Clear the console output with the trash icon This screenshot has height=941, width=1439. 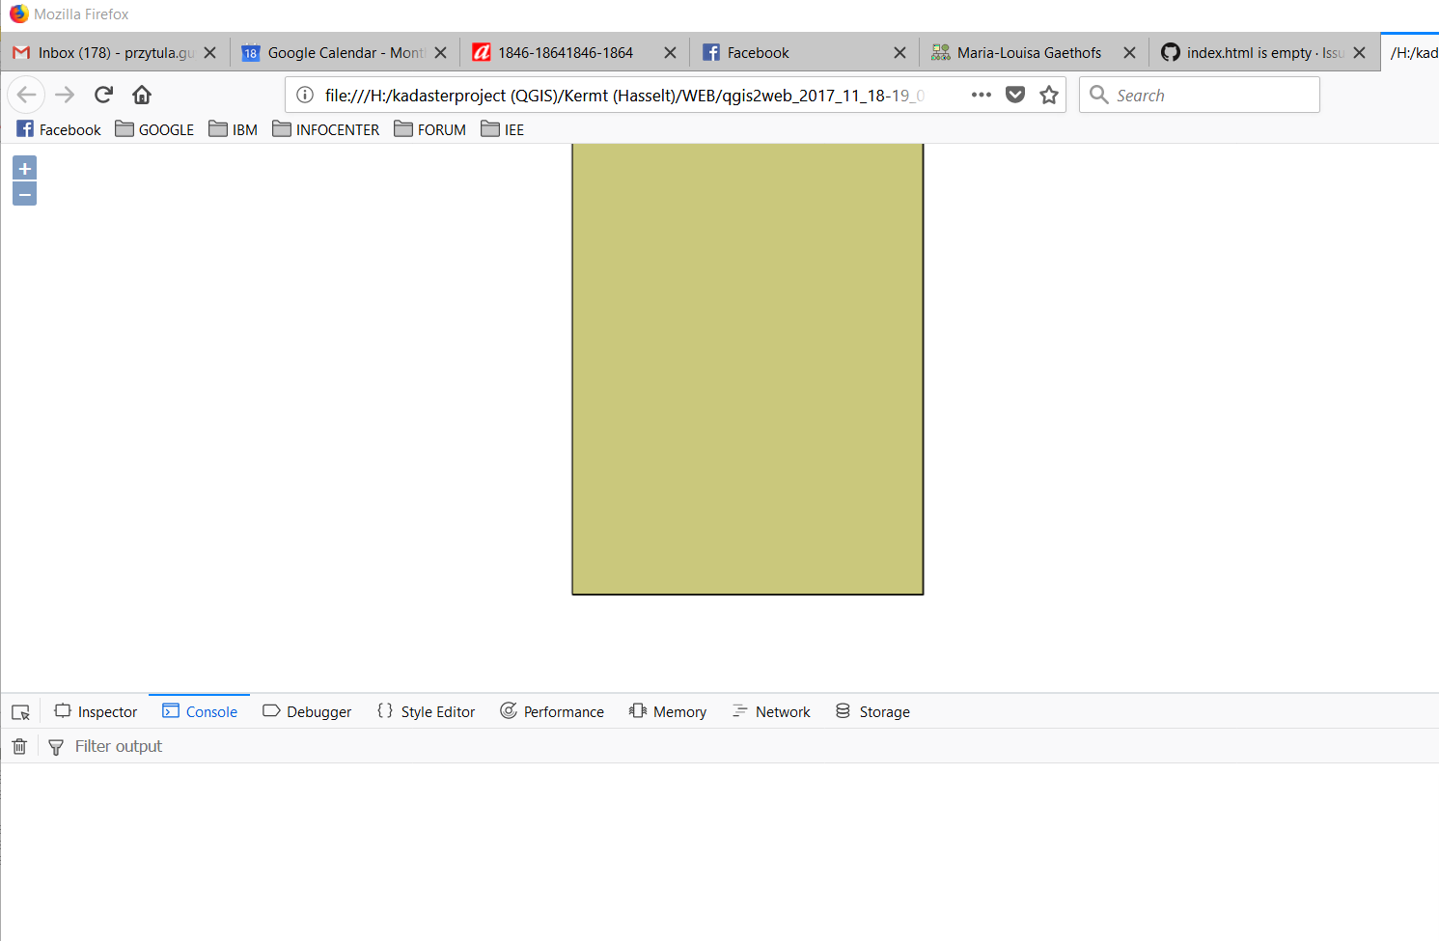point(18,745)
